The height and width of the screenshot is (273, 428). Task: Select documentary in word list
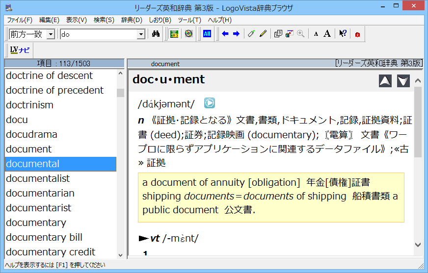coord(60,223)
